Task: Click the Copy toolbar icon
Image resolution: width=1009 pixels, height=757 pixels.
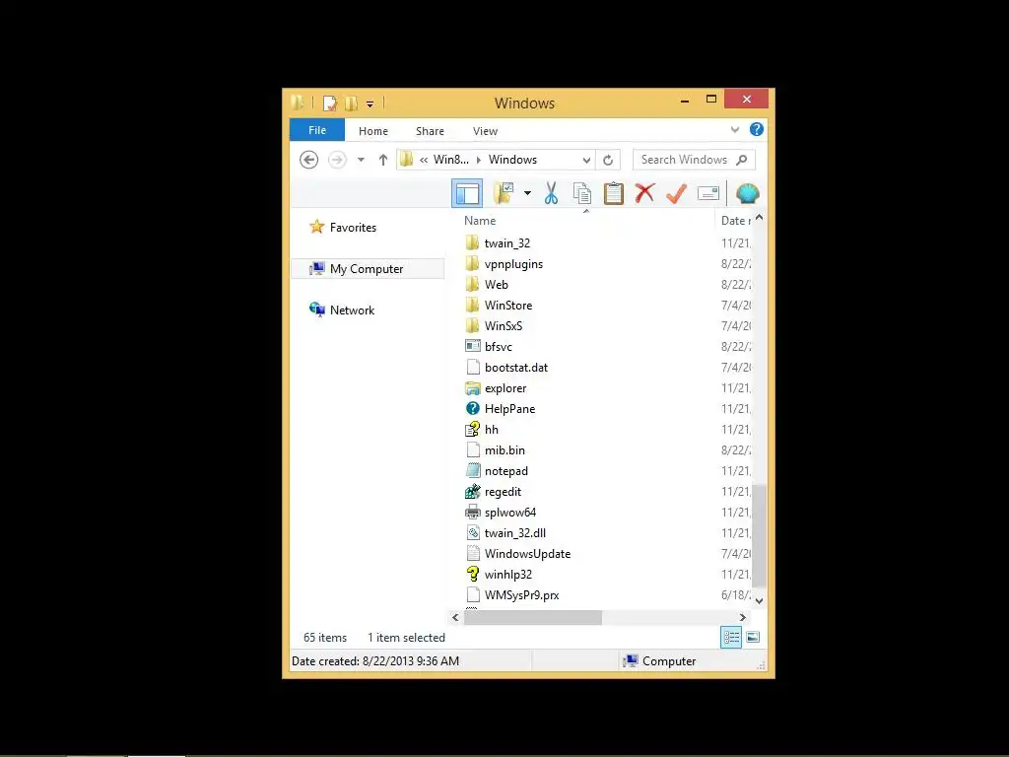Action: (x=581, y=193)
